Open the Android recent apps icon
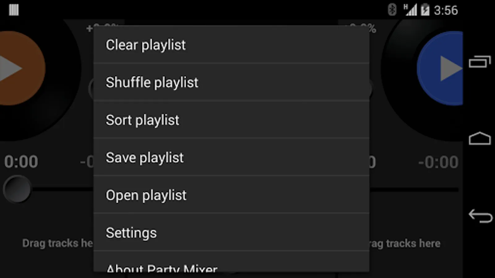The width and height of the screenshot is (495, 278). [x=480, y=61]
